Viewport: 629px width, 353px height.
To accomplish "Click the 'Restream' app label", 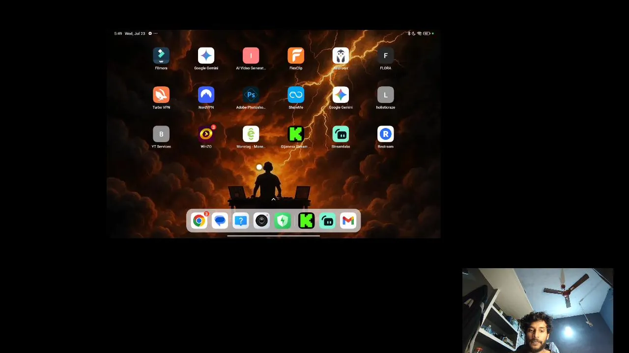I will 386,147.
